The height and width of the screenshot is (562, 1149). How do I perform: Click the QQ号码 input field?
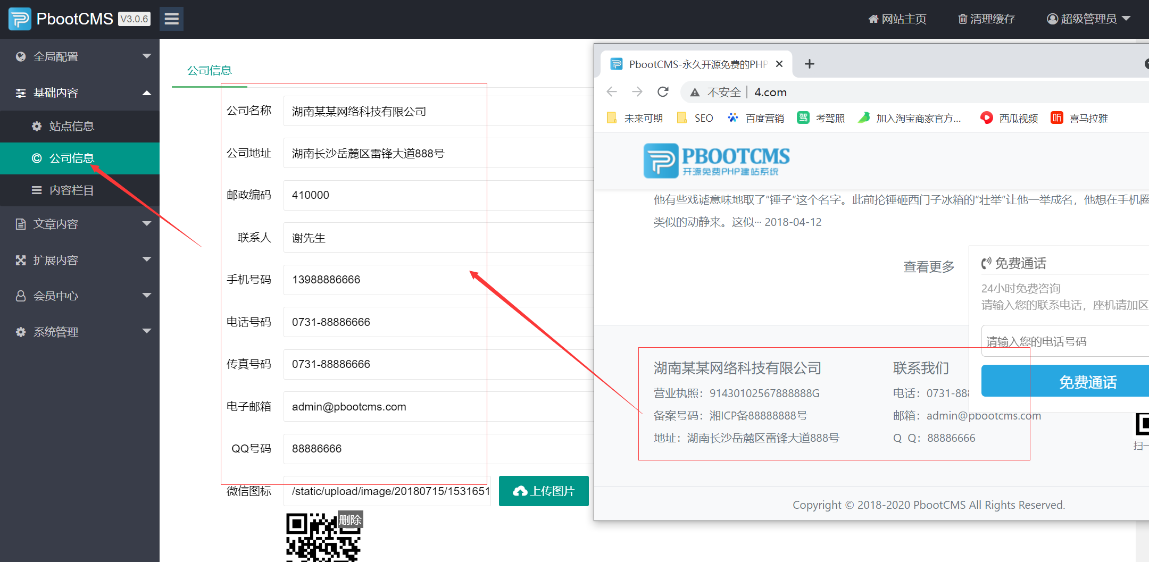click(x=438, y=449)
